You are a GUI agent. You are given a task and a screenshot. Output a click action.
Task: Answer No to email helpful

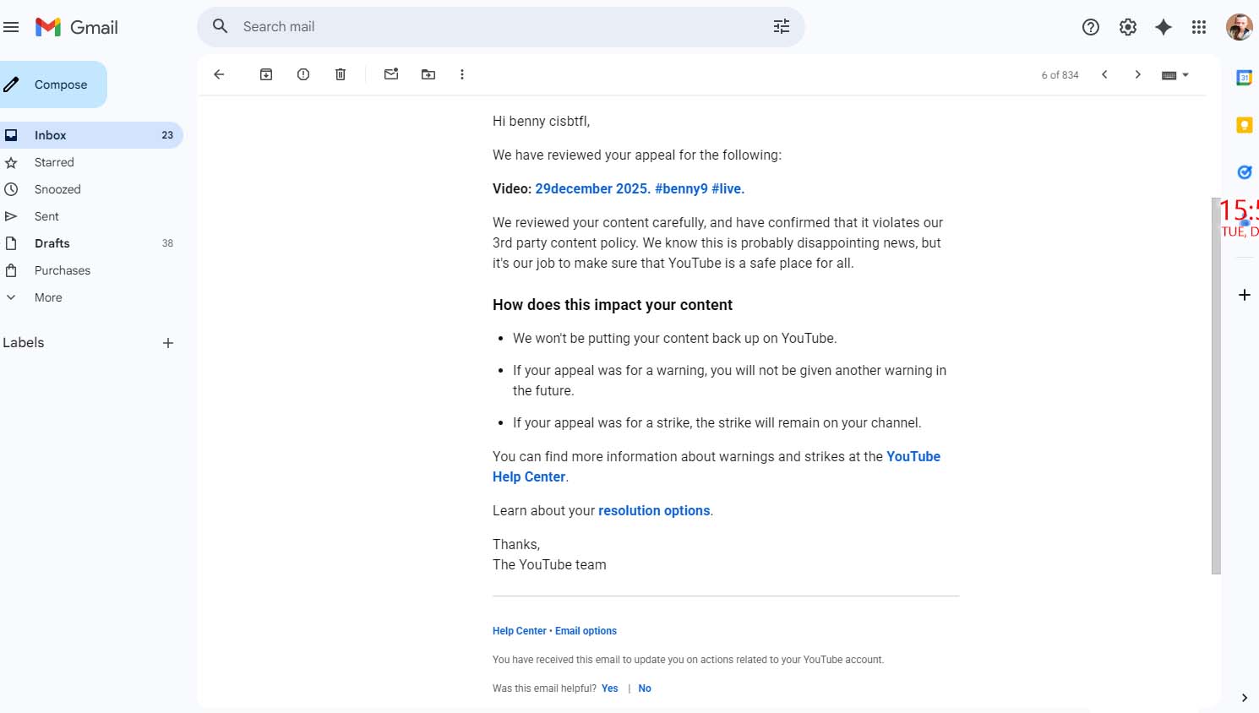[645, 689]
